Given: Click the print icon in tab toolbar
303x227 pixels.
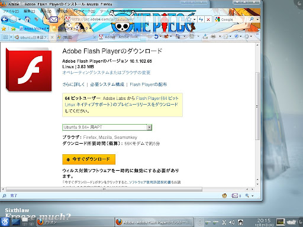Looking at the screenshot, I should click(x=213, y=37).
